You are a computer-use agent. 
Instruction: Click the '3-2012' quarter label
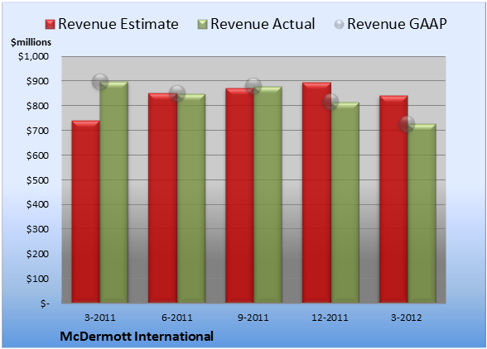(407, 318)
